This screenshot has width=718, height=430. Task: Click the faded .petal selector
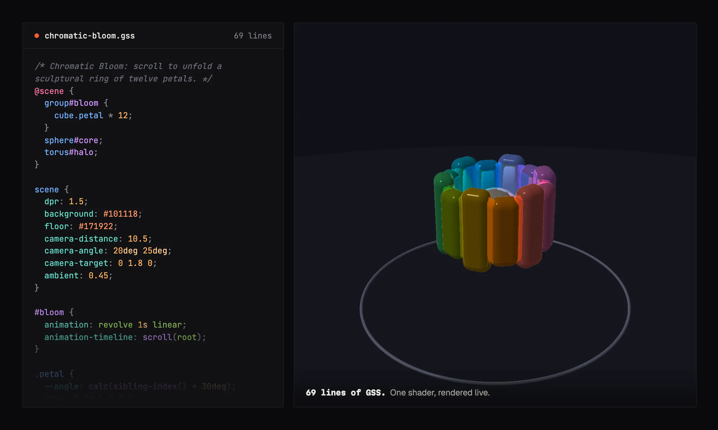pos(49,374)
